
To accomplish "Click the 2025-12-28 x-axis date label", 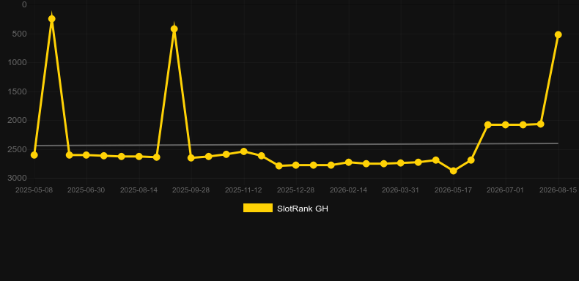I will pos(296,190).
